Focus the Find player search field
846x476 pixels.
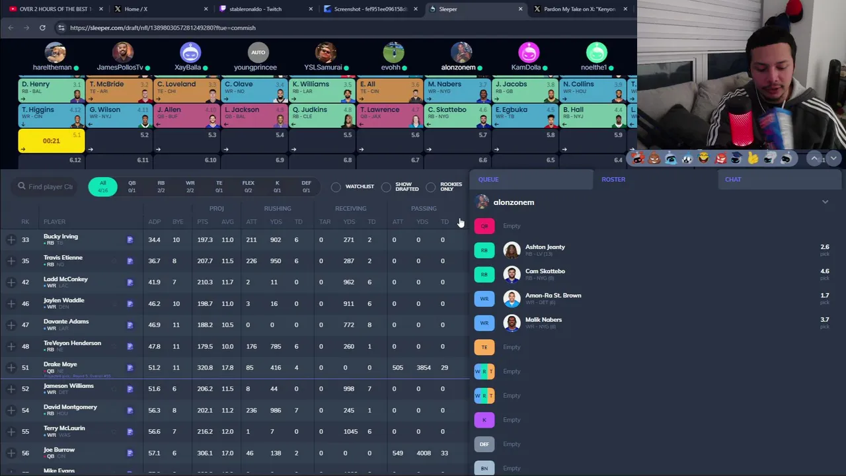[46, 186]
